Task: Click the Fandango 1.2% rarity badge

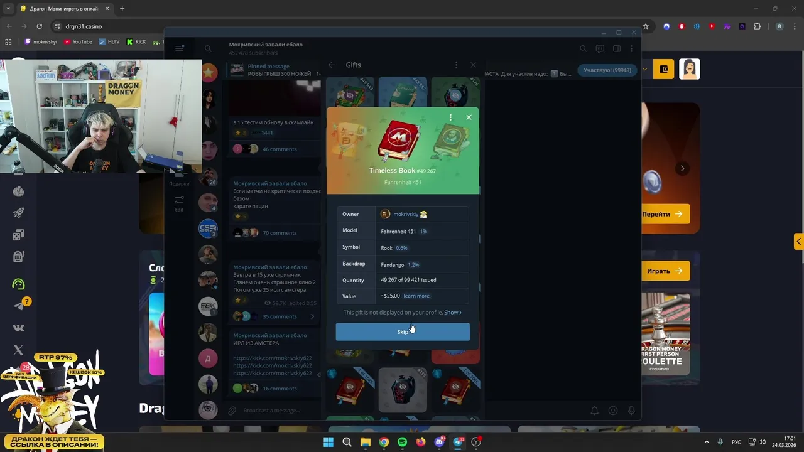Action: tap(413, 264)
